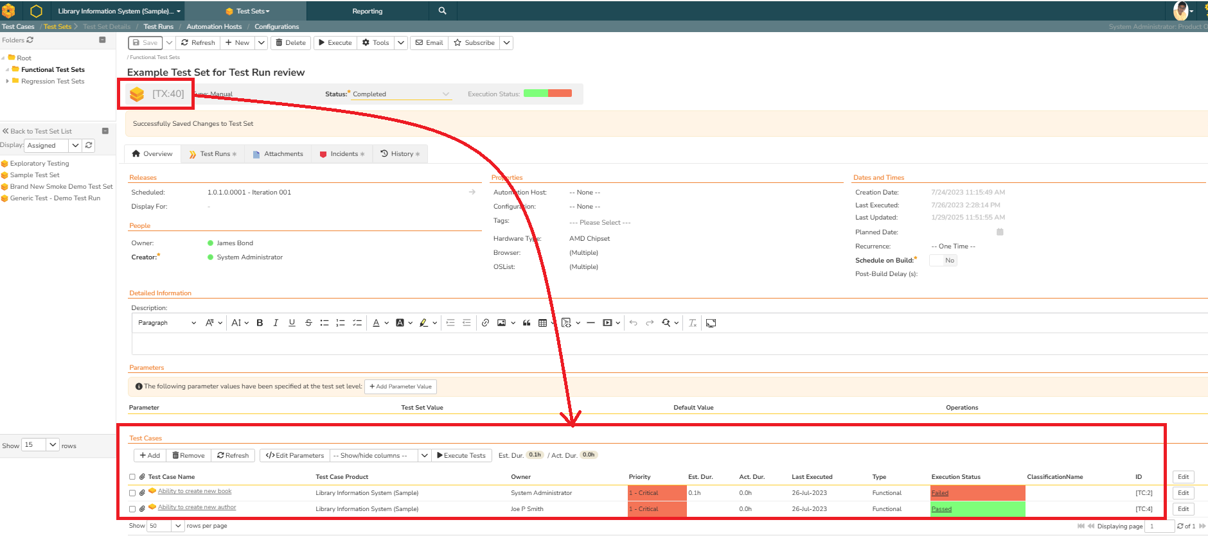The image size is (1208, 538).
Task: Refresh the Folders tree icon
Action: [30, 40]
